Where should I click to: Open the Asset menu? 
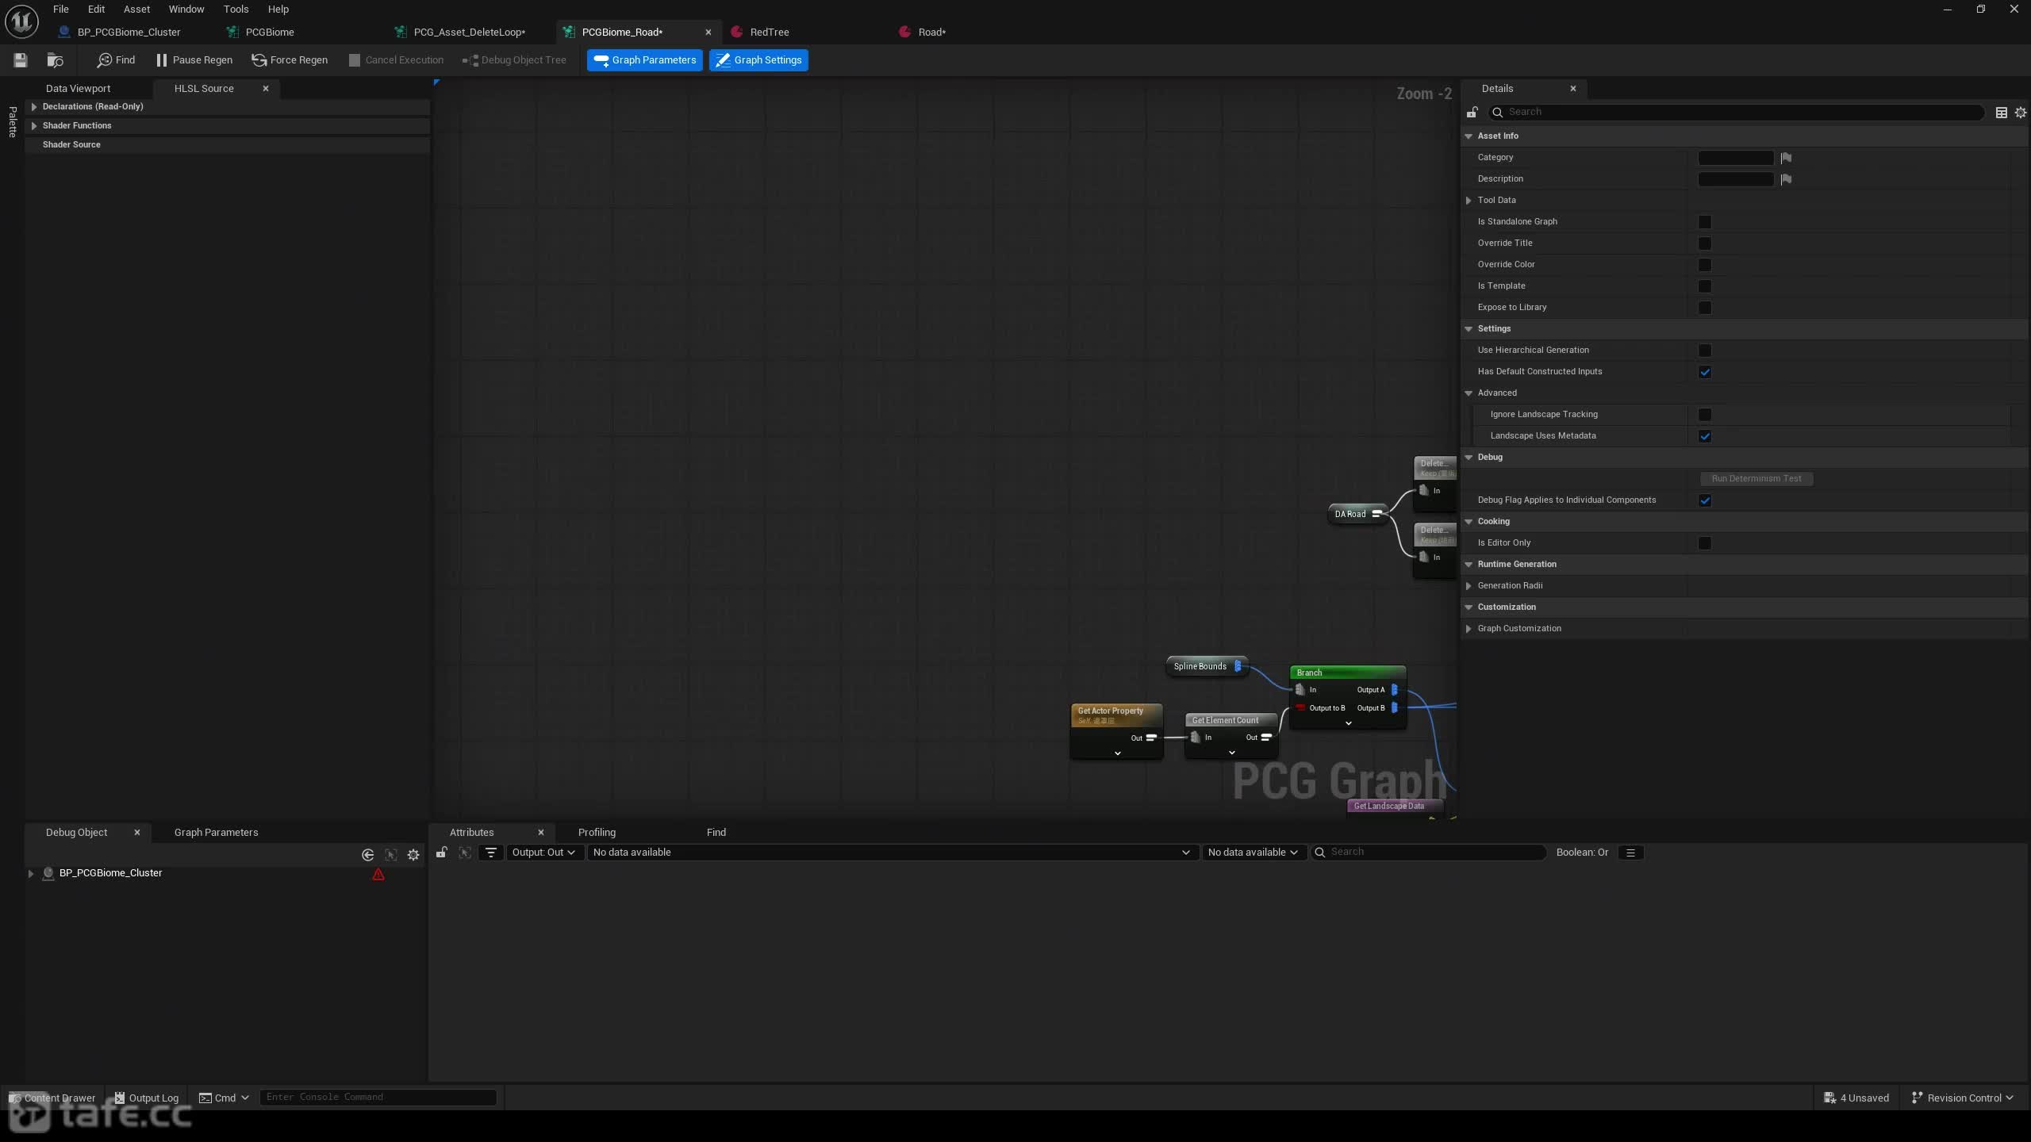coord(136,10)
